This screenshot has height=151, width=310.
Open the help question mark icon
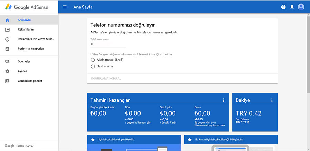(283, 7)
